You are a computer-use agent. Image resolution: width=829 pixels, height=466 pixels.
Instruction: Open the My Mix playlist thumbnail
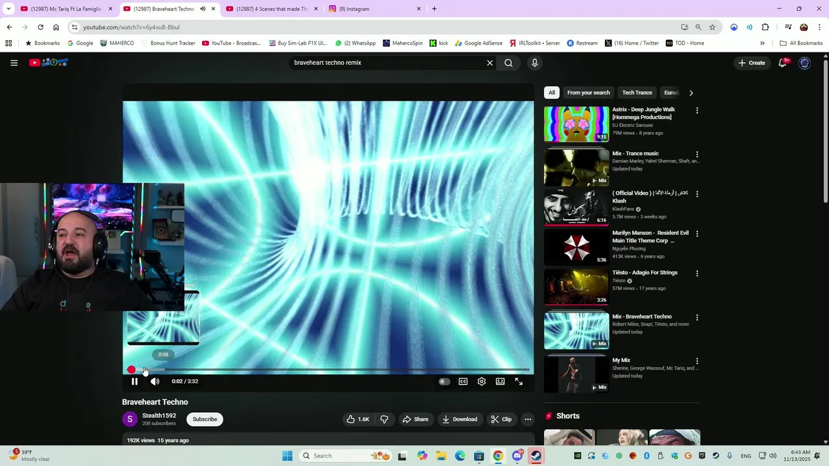[576, 374]
